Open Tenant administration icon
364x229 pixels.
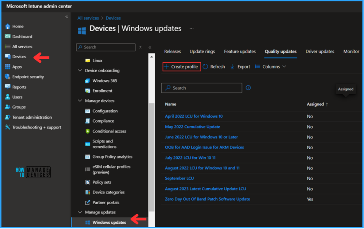coord(8,117)
